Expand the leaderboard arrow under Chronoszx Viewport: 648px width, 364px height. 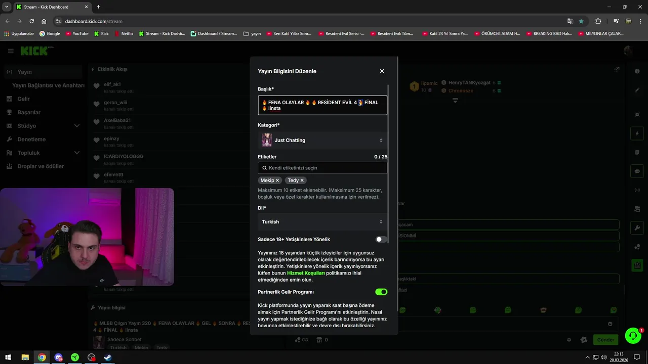[x=455, y=101]
